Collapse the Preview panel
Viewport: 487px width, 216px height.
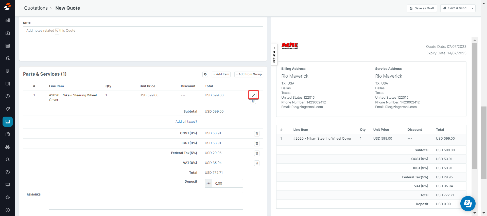point(274,54)
